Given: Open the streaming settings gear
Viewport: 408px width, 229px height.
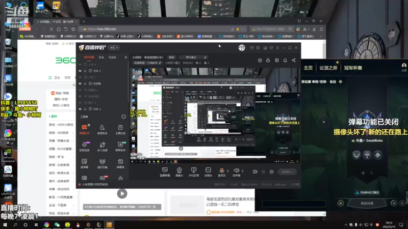Looking at the screenshot, I should (x=271, y=171).
